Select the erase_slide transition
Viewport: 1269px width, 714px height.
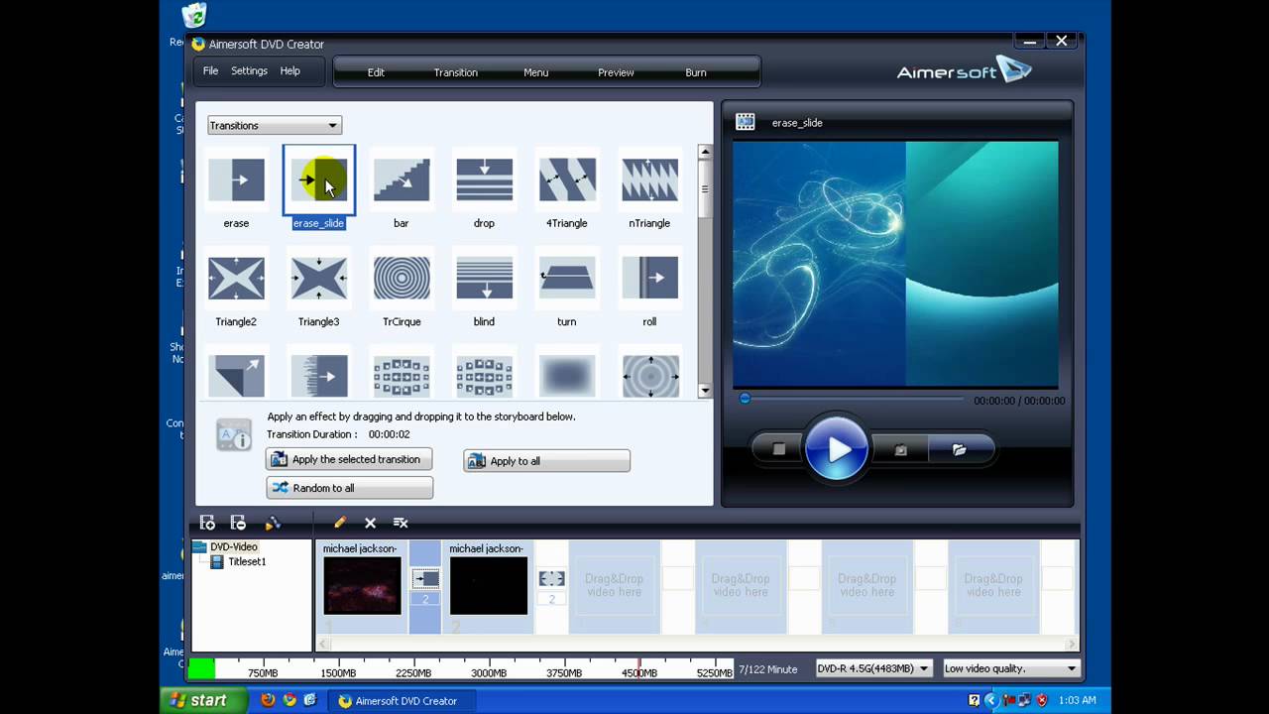318,180
